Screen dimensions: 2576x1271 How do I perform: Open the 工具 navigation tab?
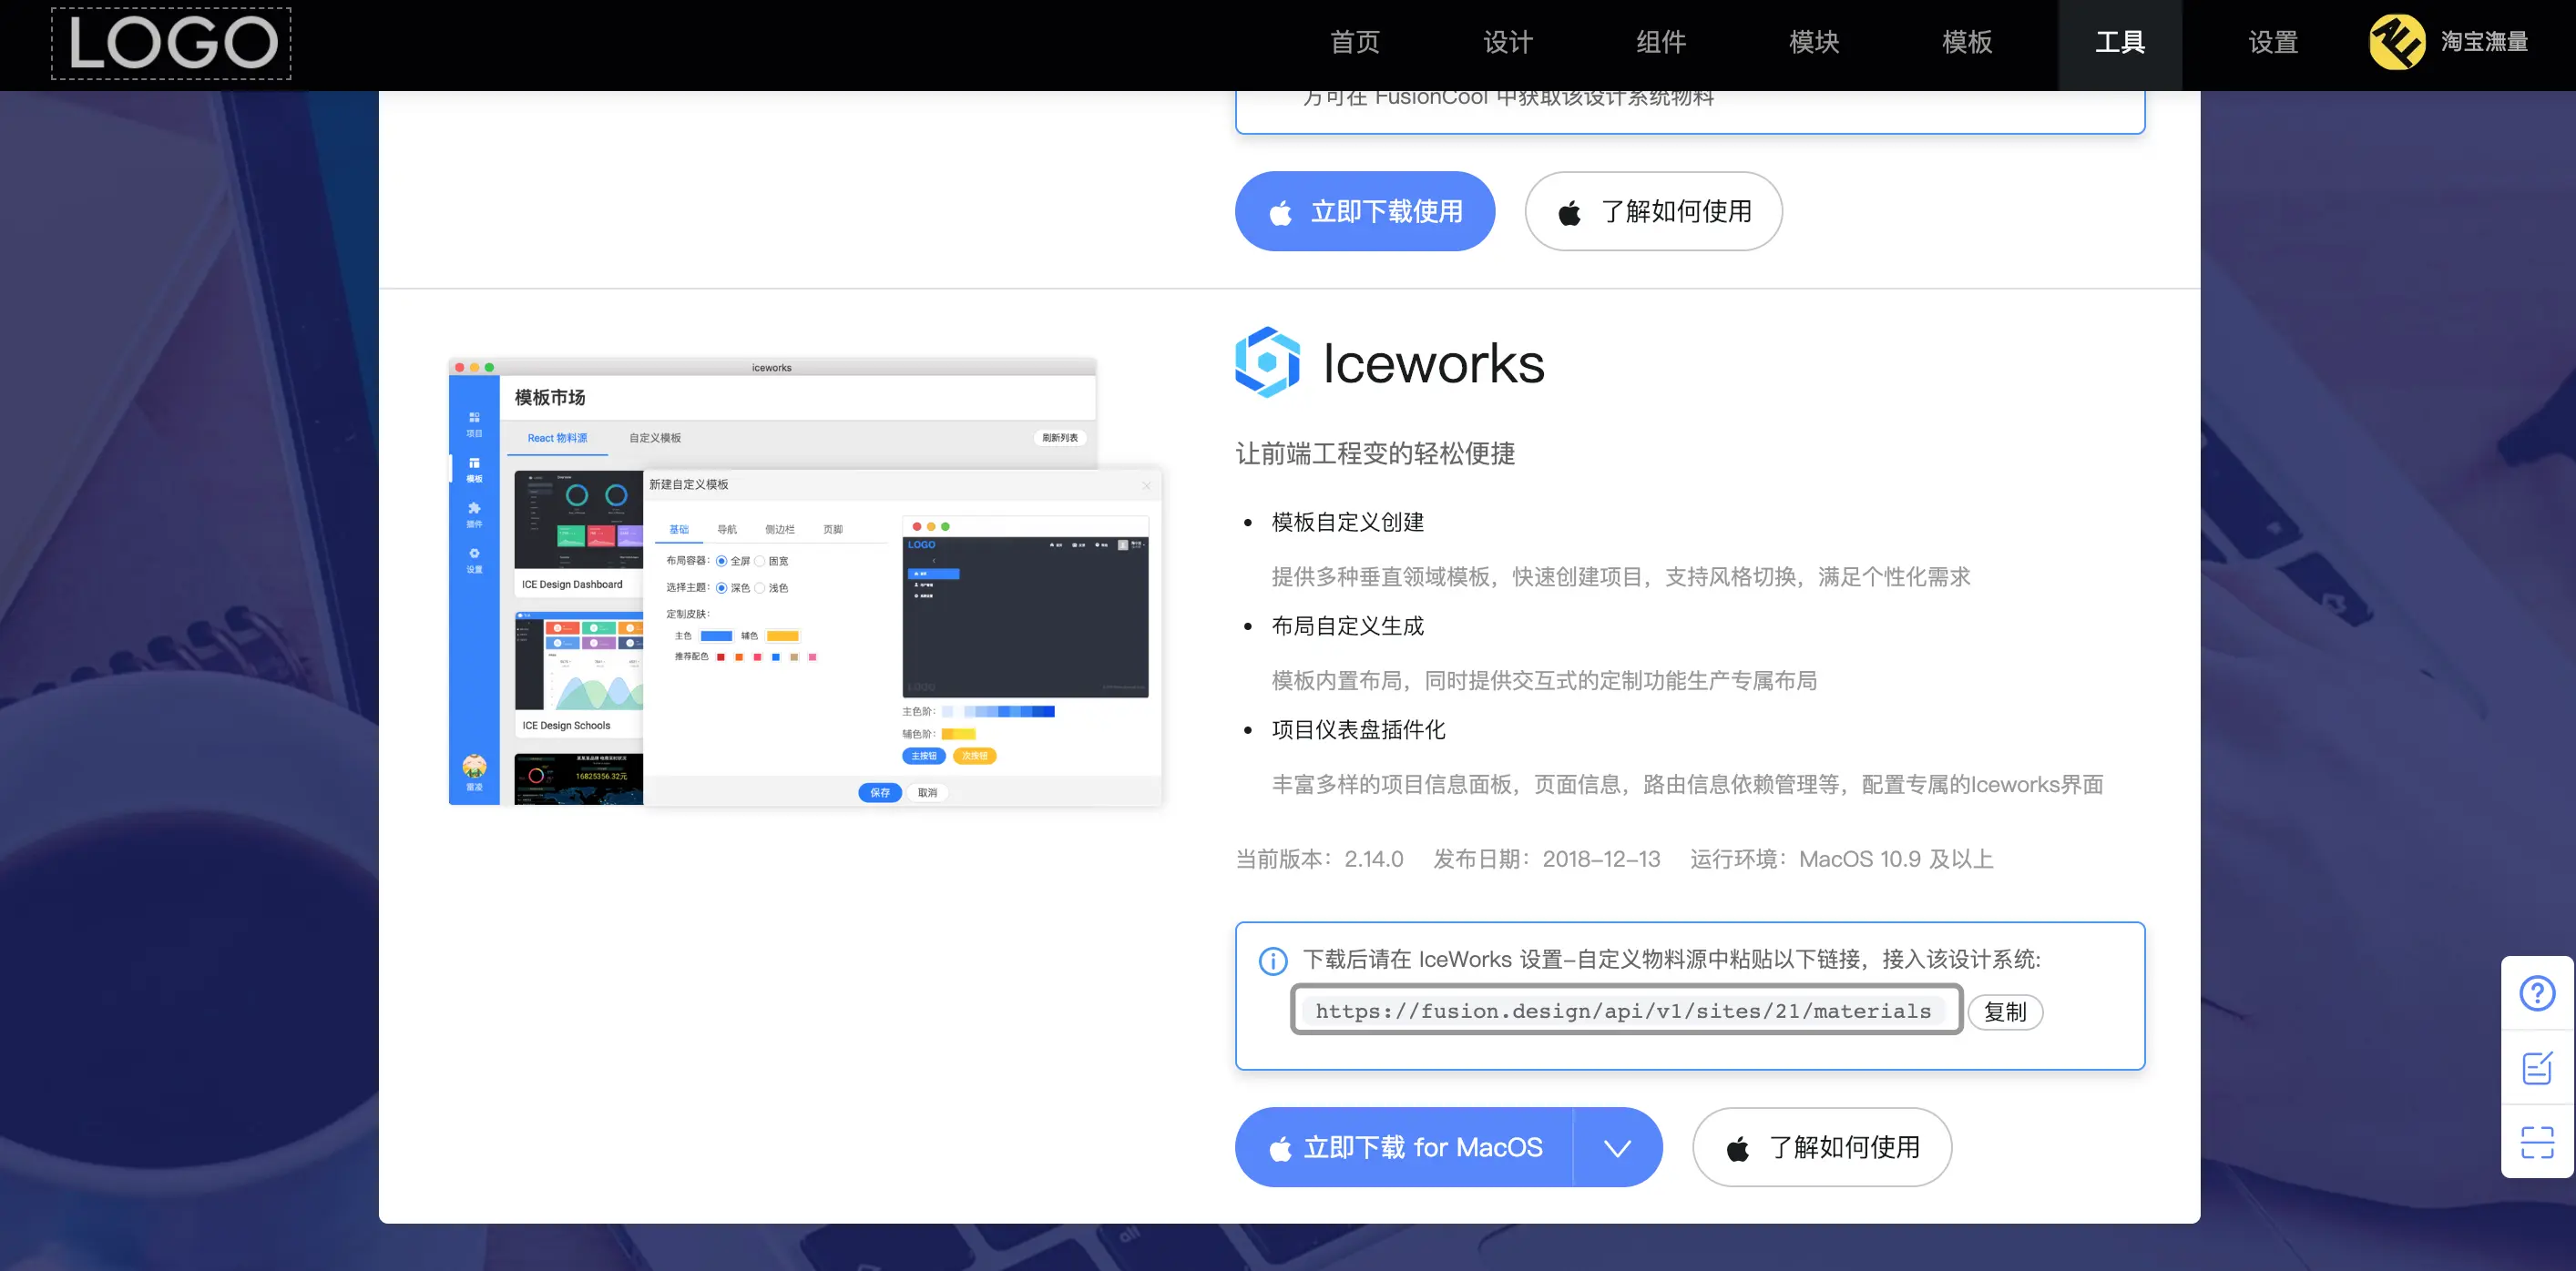click(2119, 42)
